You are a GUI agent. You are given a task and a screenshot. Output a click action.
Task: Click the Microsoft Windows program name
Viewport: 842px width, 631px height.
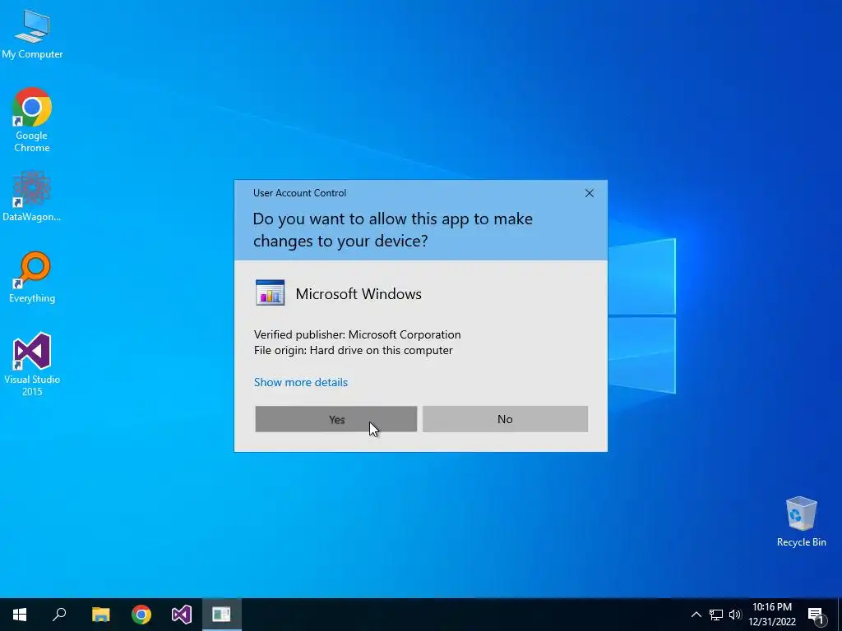click(x=359, y=293)
